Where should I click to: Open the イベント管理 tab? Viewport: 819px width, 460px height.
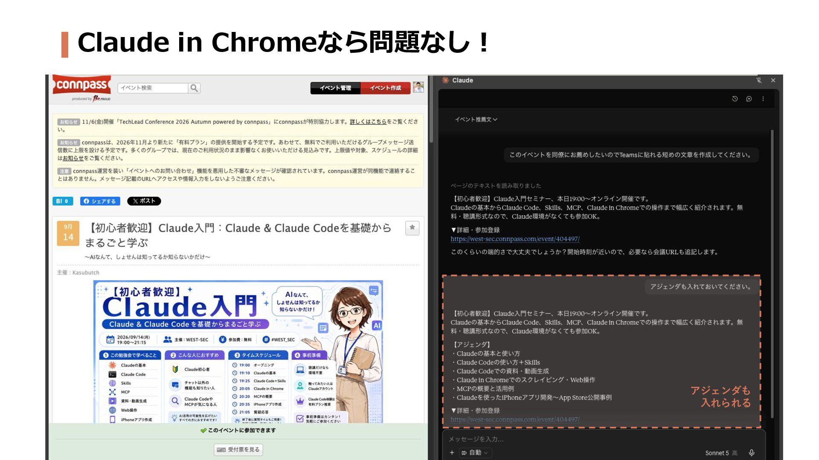(x=335, y=88)
